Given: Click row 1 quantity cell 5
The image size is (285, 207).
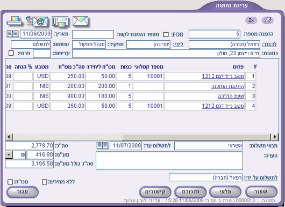Looking at the screenshot, I should 124,76.
